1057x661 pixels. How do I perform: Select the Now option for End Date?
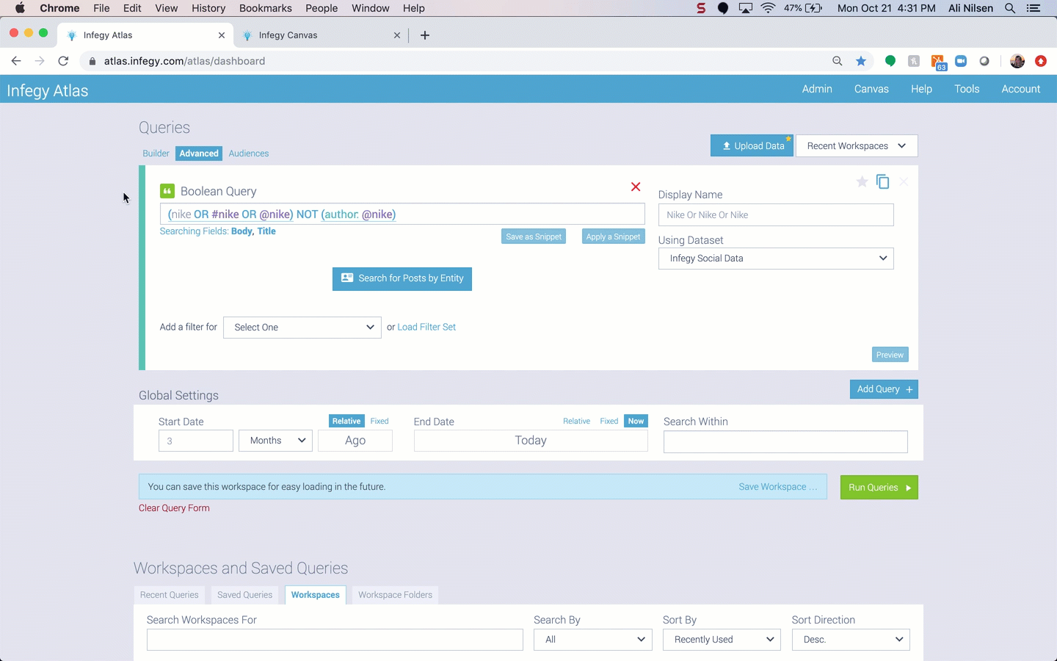pos(636,422)
